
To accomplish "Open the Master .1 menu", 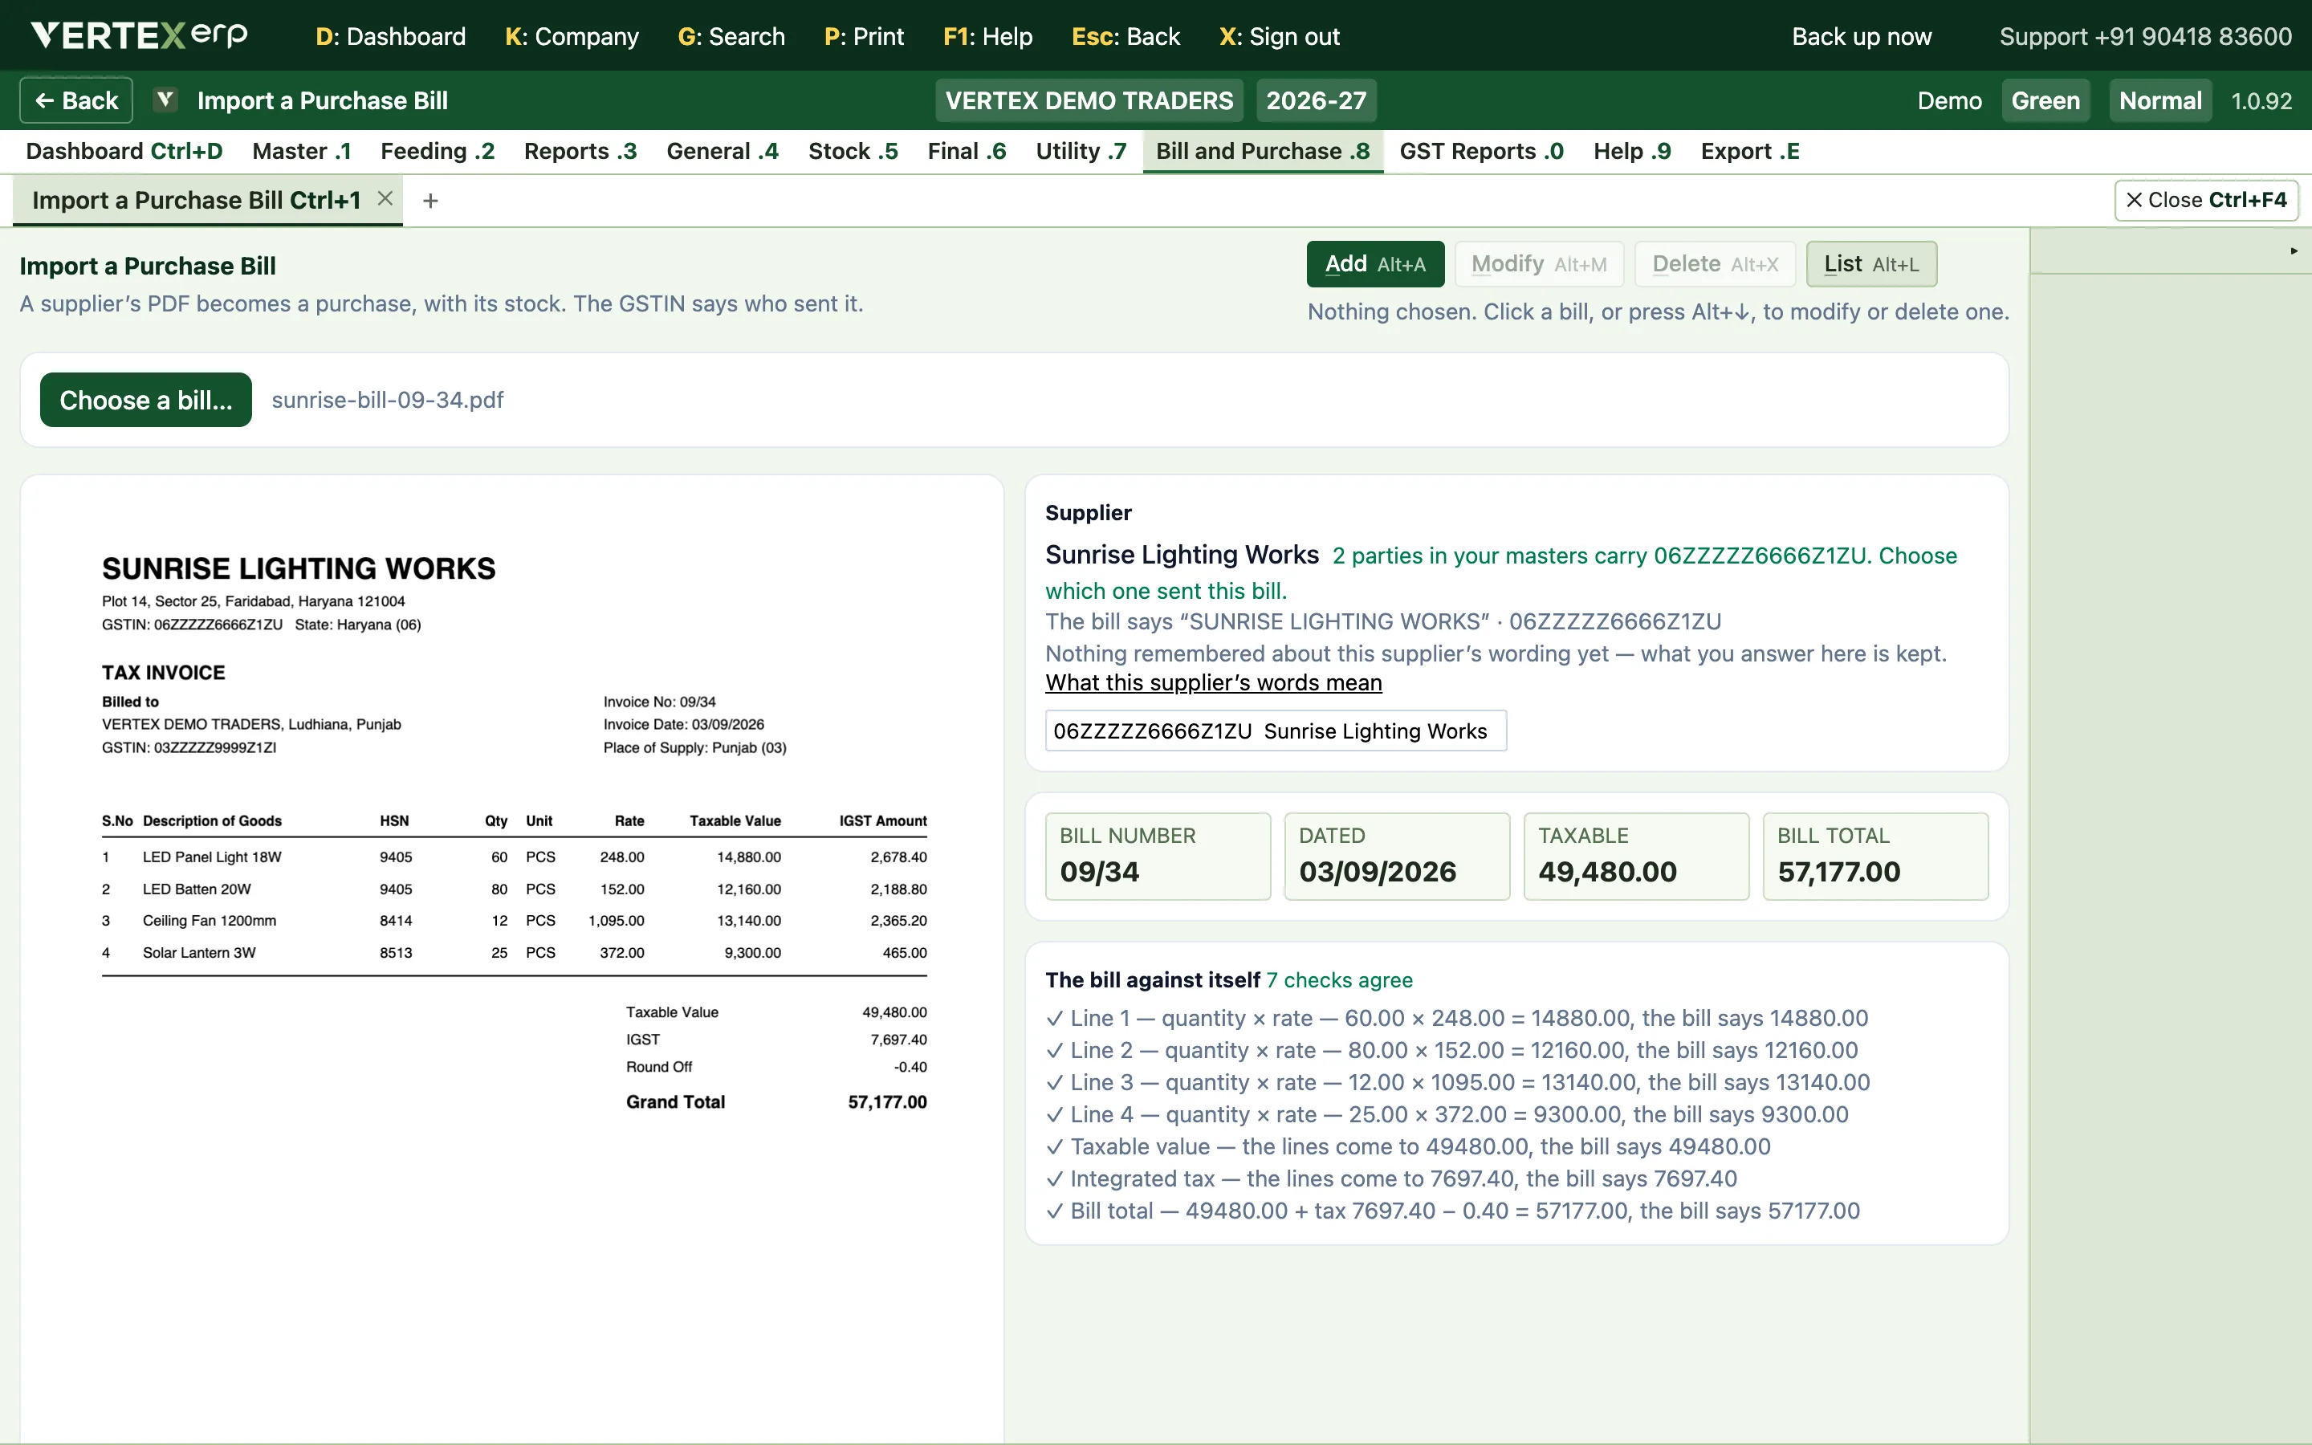I will click(302, 151).
